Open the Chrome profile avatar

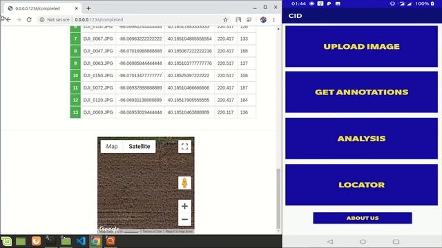pyautogui.click(x=263, y=20)
